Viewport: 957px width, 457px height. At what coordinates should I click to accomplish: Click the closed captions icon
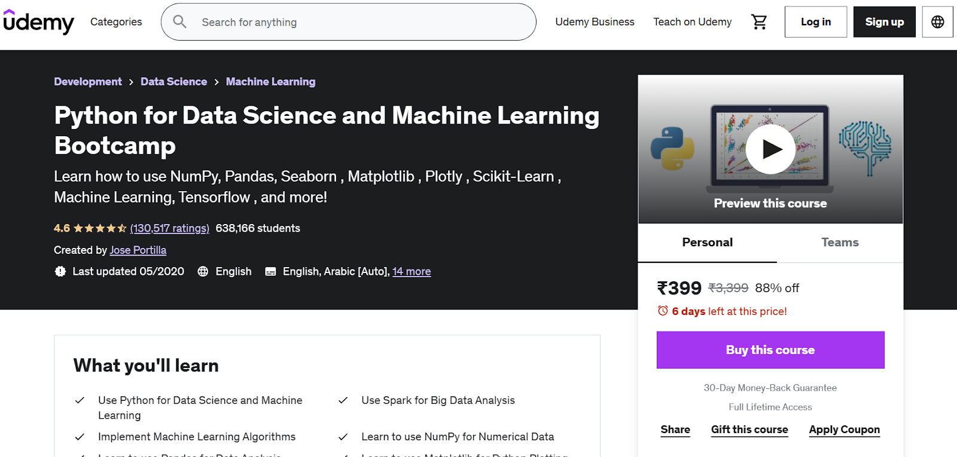(x=270, y=272)
